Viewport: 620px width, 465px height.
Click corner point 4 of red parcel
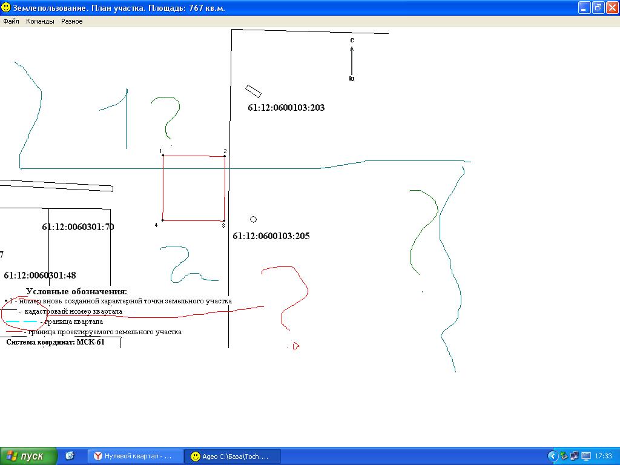tap(162, 220)
